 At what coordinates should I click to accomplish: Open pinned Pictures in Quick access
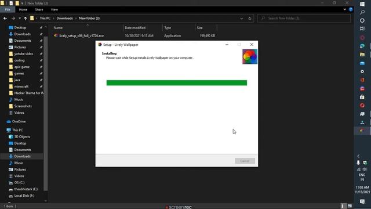20,47
